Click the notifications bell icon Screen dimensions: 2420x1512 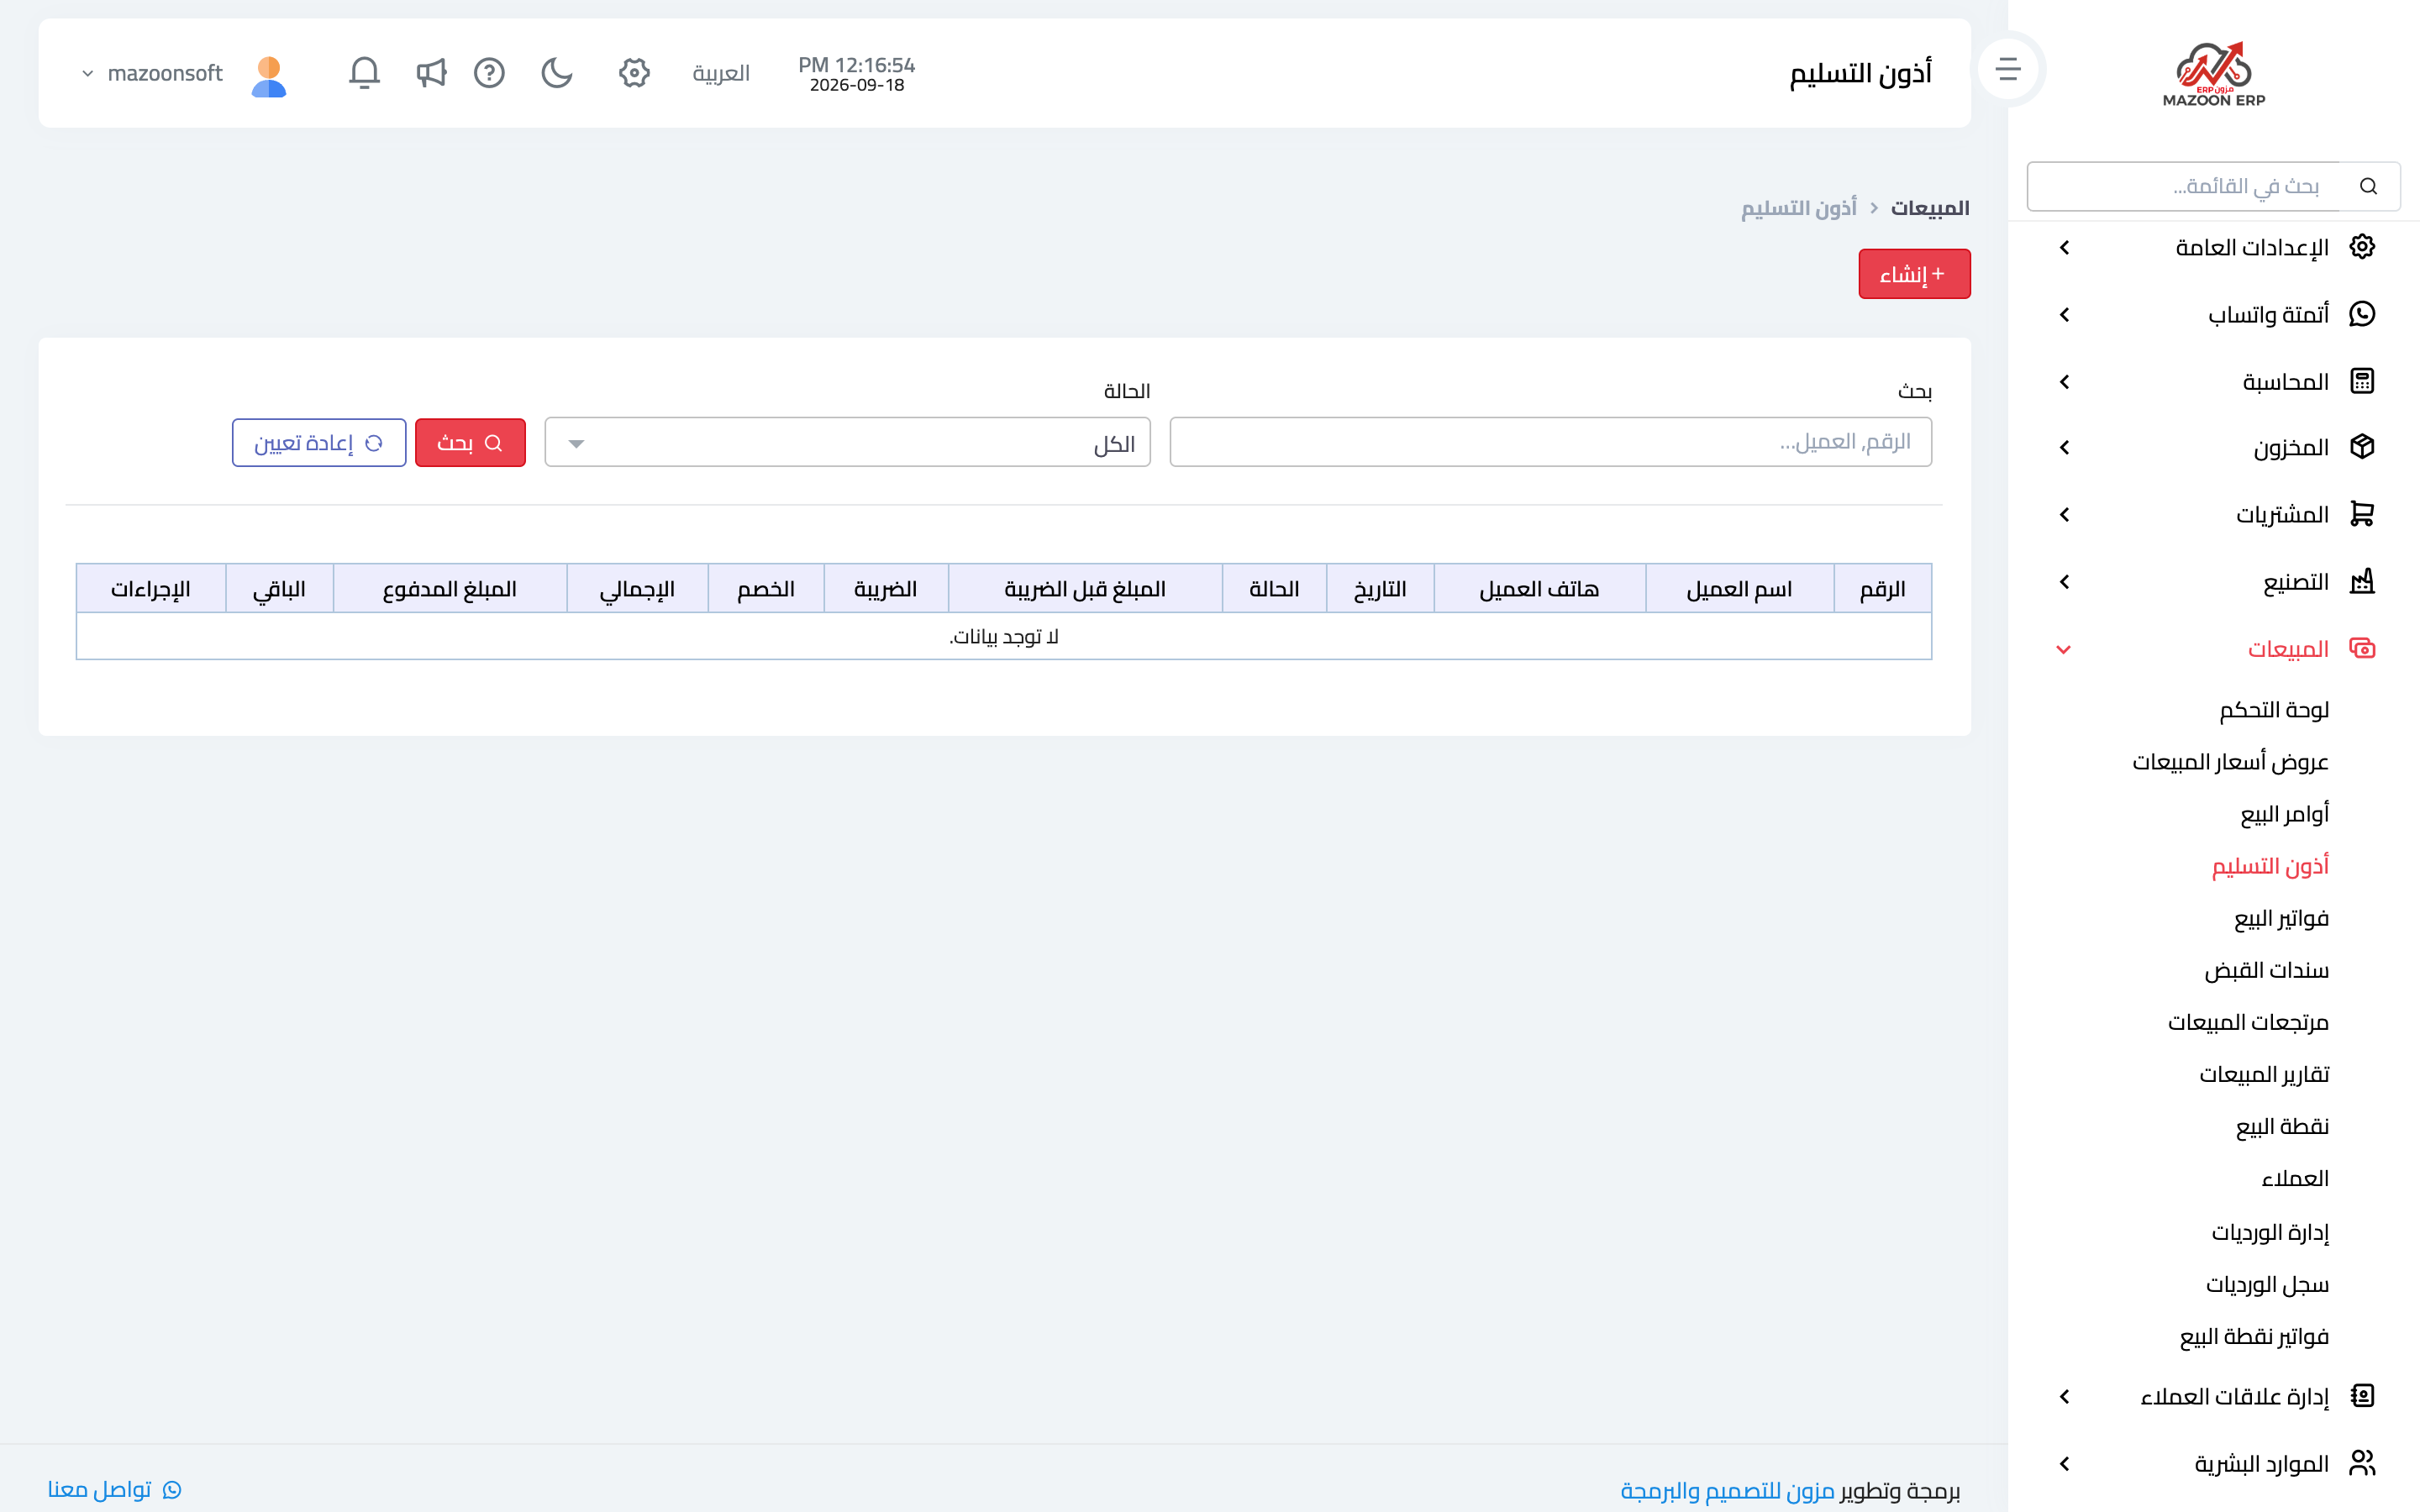tap(364, 73)
